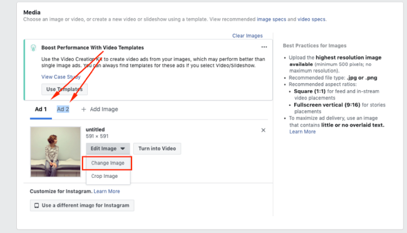Switch to the Ad 1 tab
Screen dimensions: 407x233
[41, 109]
